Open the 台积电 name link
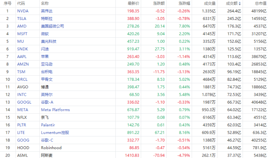Viewport: 268px width, 158px height. click(x=47, y=72)
